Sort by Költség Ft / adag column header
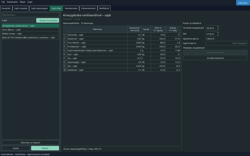 pyautogui.click(x=173, y=29)
